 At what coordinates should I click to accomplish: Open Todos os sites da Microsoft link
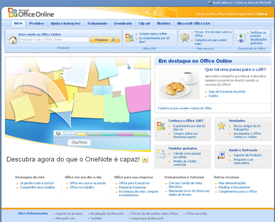click(x=253, y=3)
